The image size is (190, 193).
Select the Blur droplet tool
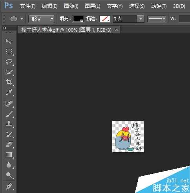9,165
